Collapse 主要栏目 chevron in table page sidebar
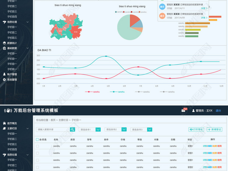228x171 pixels. click(27, 128)
